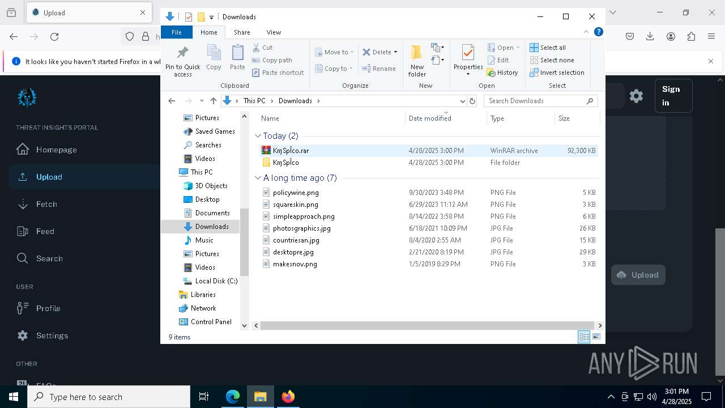The image size is (725, 408).
Task: Click Invert selection in ribbon
Action: point(557,73)
